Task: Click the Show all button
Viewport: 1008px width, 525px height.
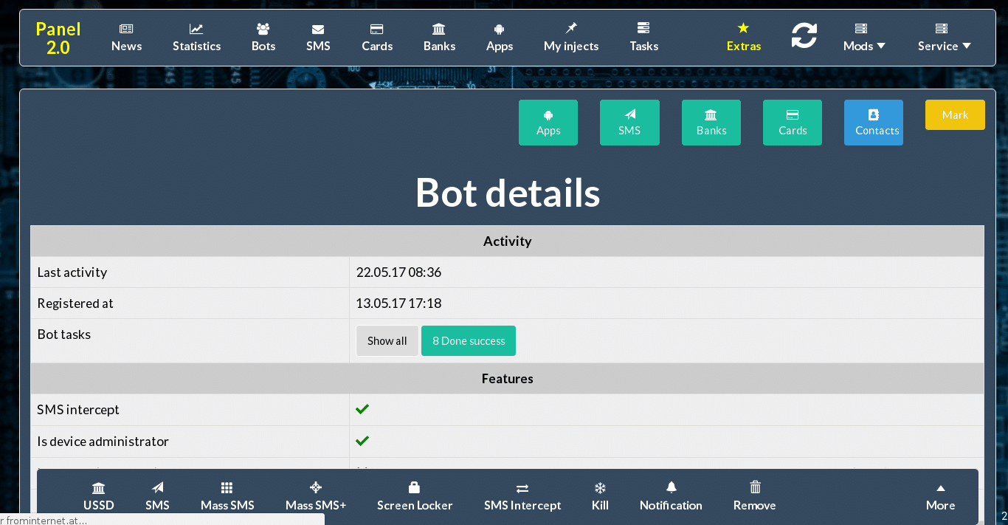Action: point(387,341)
